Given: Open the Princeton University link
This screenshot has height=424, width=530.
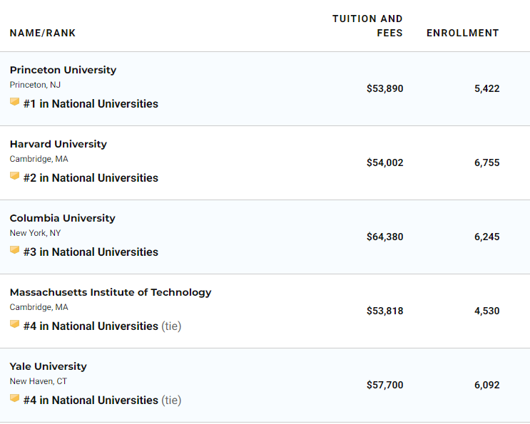Looking at the screenshot, I should [63, 70].
